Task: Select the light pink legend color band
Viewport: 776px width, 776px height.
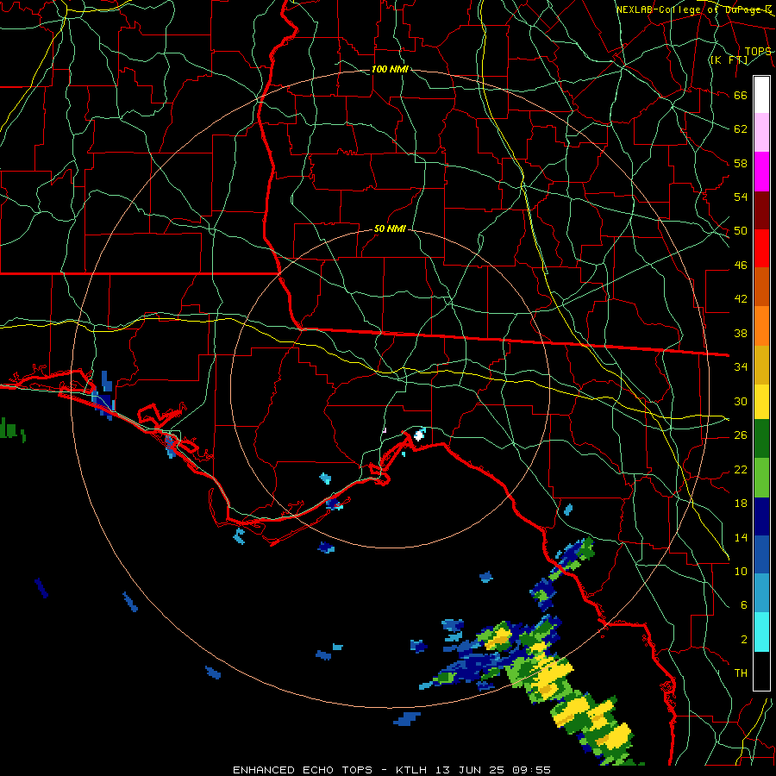Action: coord(761,133)
